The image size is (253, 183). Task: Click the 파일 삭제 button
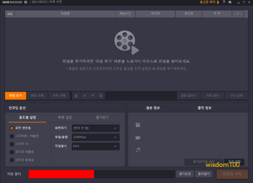(x=37, y=96)
